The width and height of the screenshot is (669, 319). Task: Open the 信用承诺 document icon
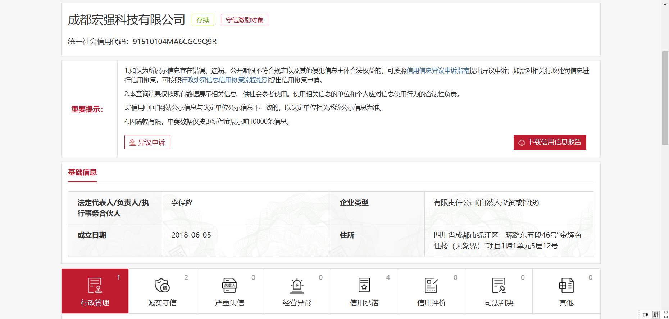point(364,286)
